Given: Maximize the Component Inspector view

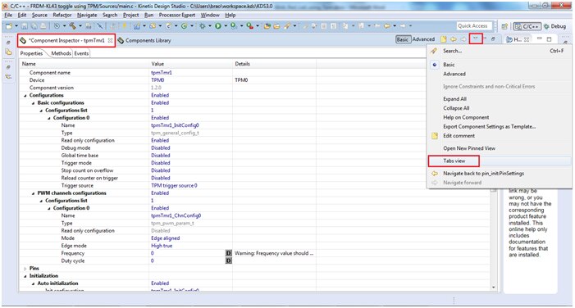Looking at the screenshot, I should pos(493,38).
